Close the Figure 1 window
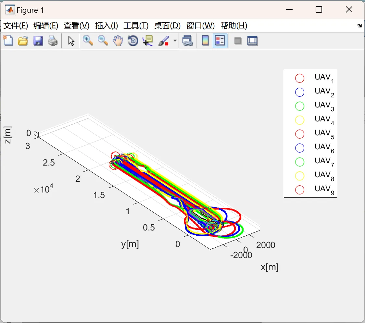The height and width of the screenshot is (323, 365). 349,9
